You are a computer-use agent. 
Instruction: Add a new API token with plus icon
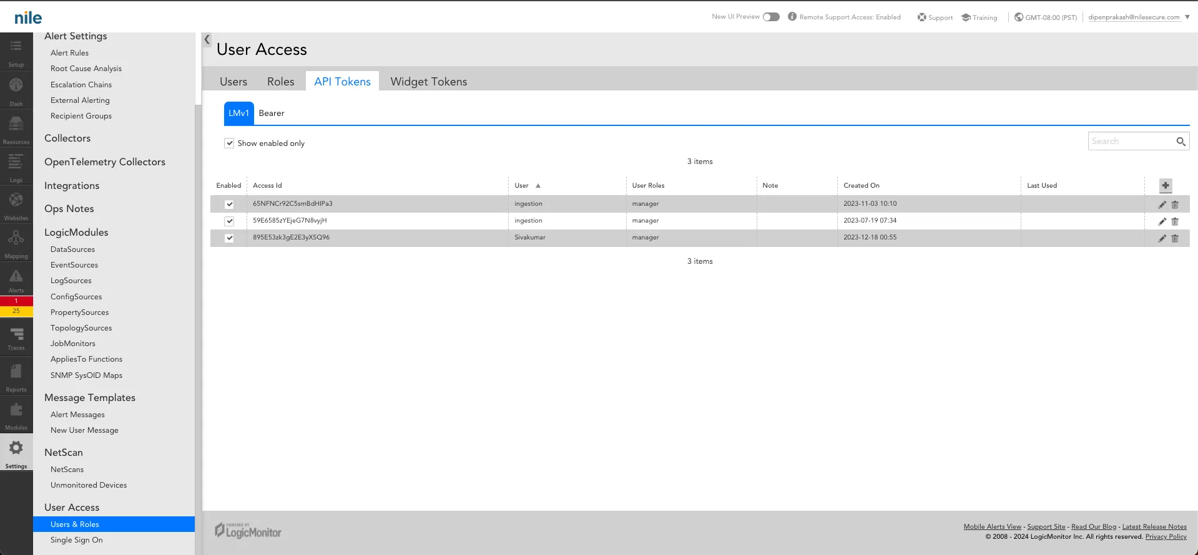1166,186
